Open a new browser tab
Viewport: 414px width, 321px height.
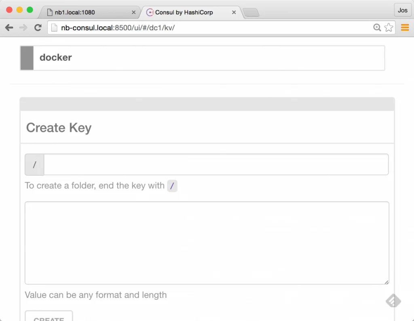(x=251, y=13)
